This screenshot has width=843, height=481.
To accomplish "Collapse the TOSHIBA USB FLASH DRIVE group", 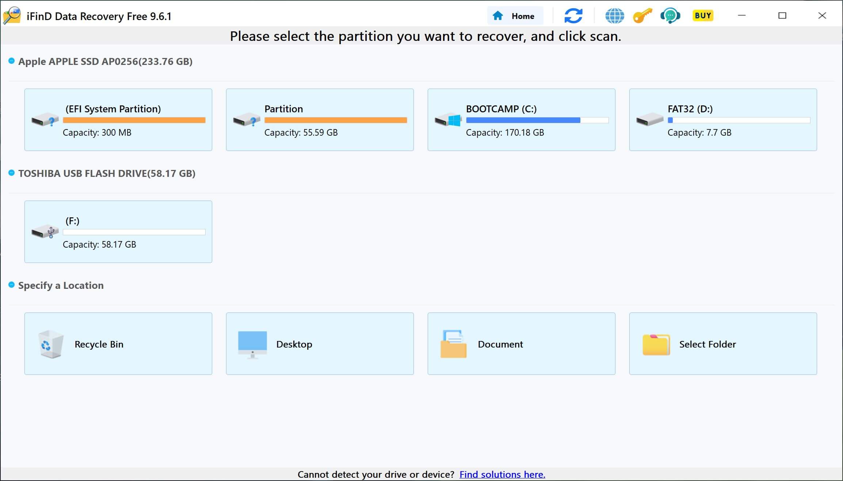I will point(11,173).
